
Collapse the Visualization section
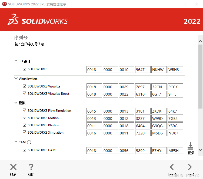pyautogui.click(x=16, y=78)
